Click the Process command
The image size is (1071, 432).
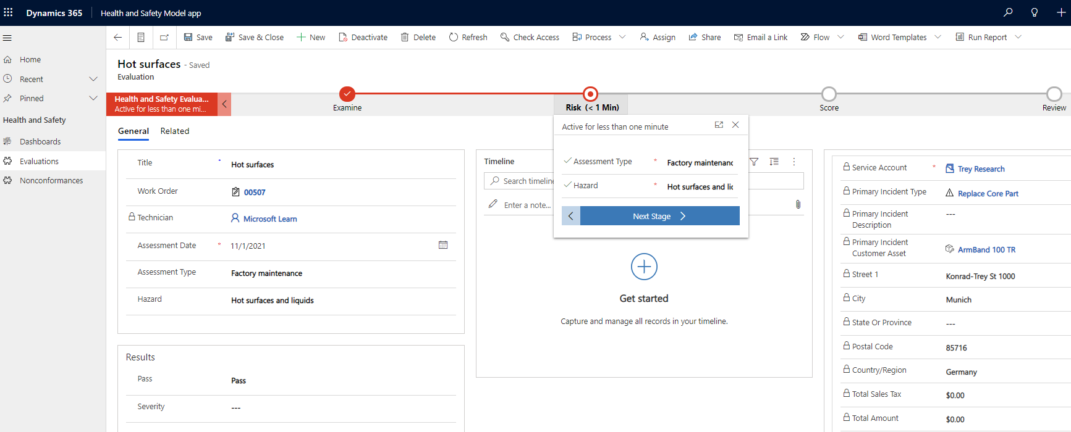click(591, 37)
